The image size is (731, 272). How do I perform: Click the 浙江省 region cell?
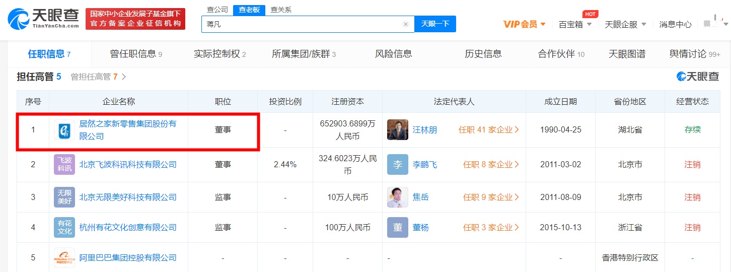[x=630, y=228]
